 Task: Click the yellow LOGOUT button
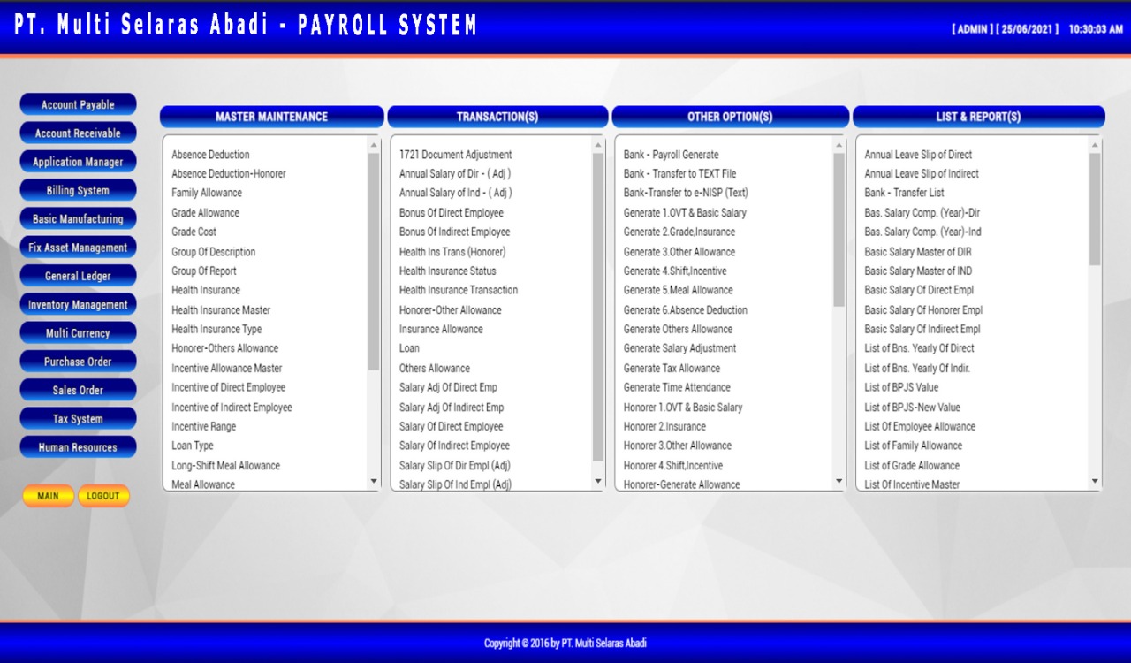103,496
